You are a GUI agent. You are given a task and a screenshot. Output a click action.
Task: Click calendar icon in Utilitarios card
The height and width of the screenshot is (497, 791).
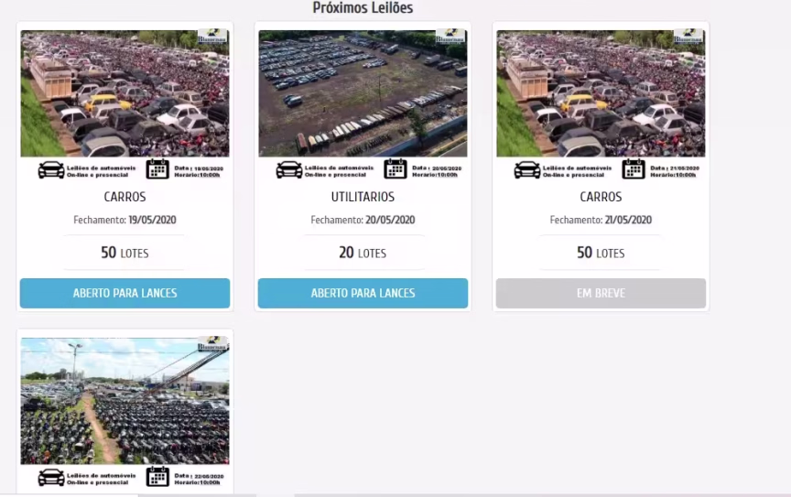tap(395, 169)
